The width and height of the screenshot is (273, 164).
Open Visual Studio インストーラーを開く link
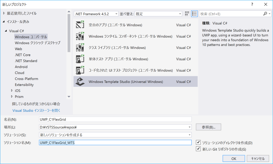point(36,111)
